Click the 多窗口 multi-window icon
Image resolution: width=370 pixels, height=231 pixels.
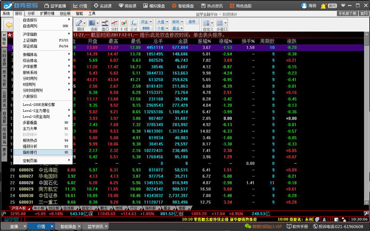(x=221, y=24)
